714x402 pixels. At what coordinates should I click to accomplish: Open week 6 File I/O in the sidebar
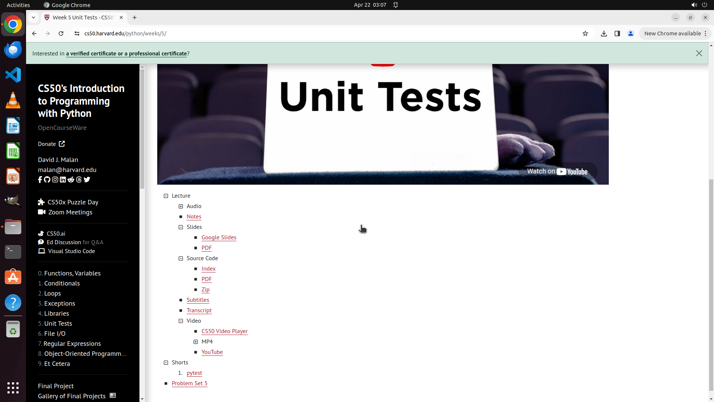click(x=55, y=334)
